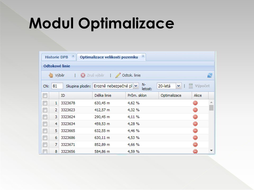The width and height of the screenshot is (254, 190).
Task: Click the CN input field
Action: (57, 86)
